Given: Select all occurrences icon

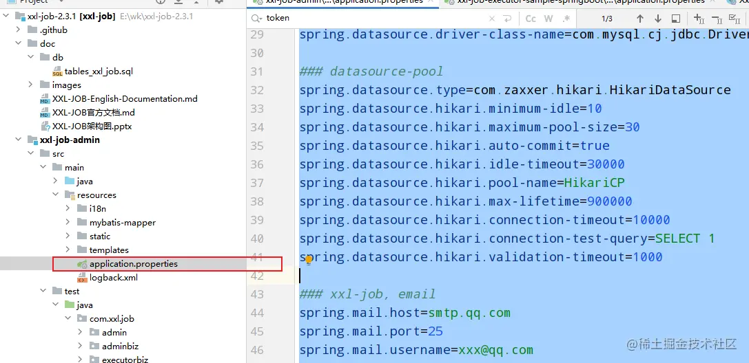Looking at the screenshot, I should point(735,19).
